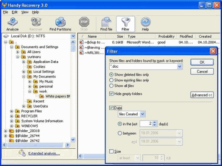Select the ~WRL381 deleted file entry
This screenshot has height=166, width=222.
[x=91, y=53]
